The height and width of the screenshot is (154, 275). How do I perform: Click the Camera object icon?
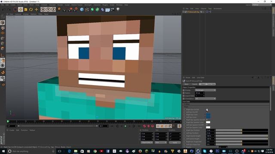pyautogui.click(x=113, y=9)
